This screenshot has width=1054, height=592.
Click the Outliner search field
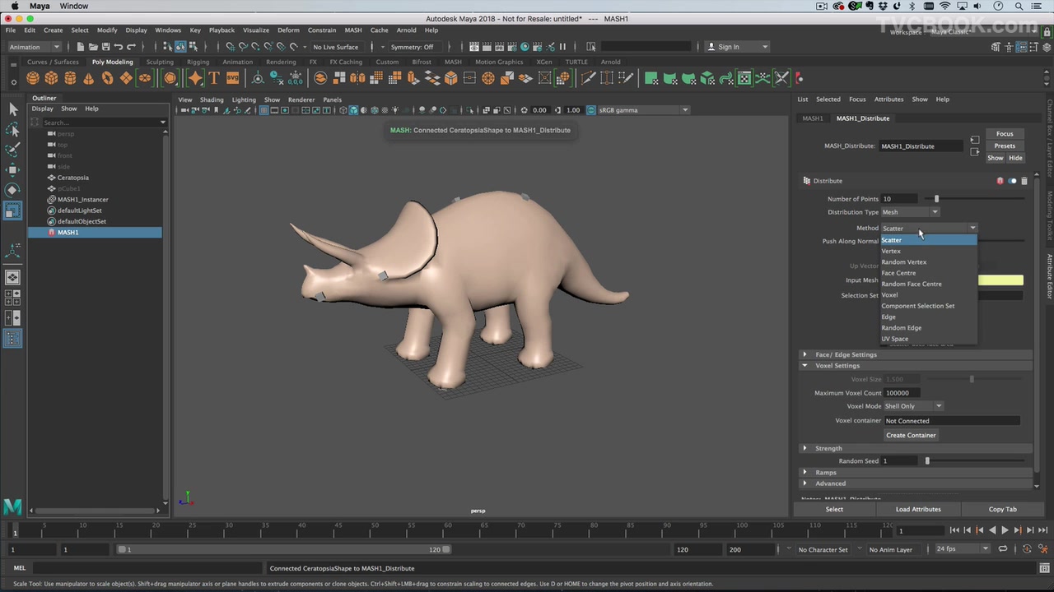click(x=100, y=123)
